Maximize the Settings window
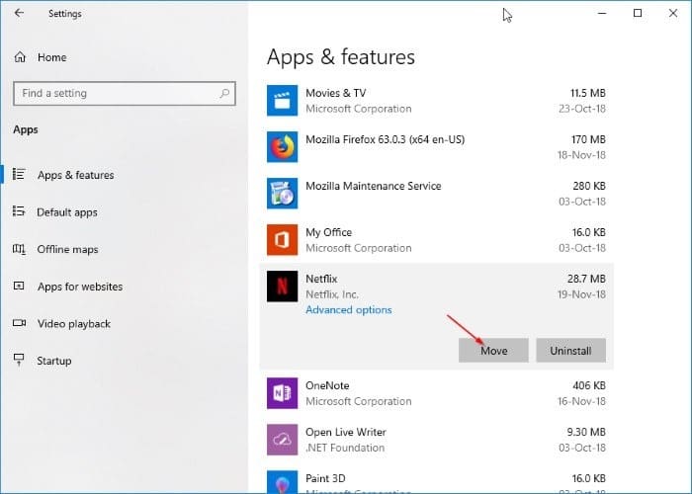Screen dimensions: 692x494 point(638,13)
